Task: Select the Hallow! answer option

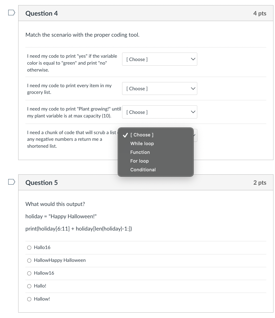Action: (29, 299)
